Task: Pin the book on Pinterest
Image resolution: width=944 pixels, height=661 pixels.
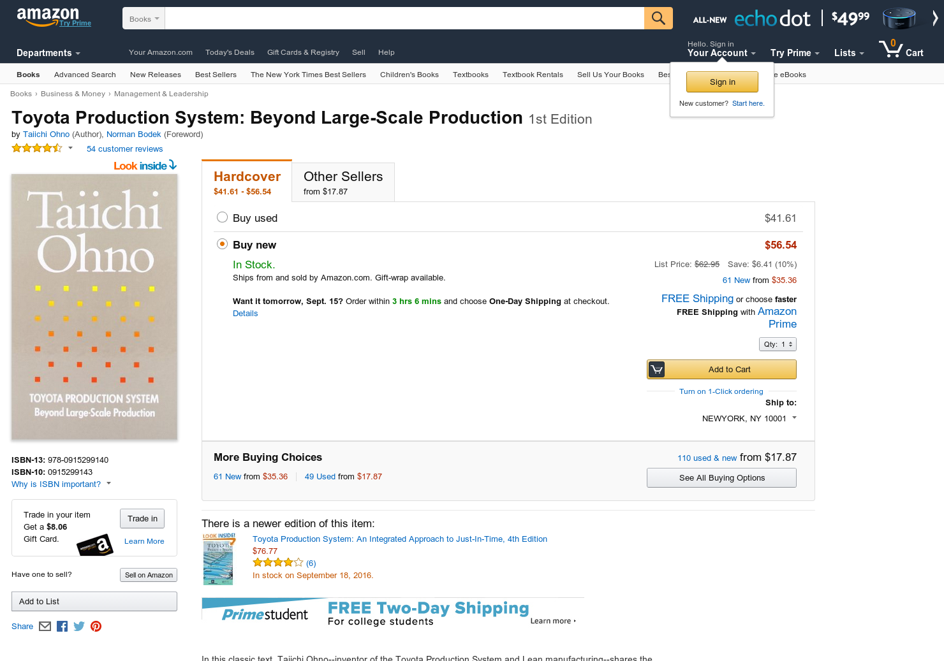Action: click(96, 627)
